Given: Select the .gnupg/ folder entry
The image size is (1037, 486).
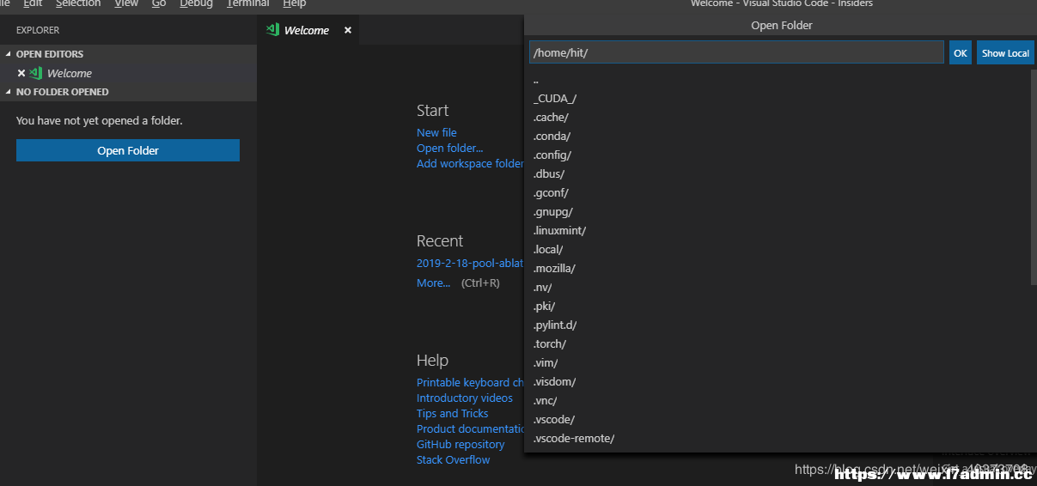Looking at the screenshot, I should [778, 211].
